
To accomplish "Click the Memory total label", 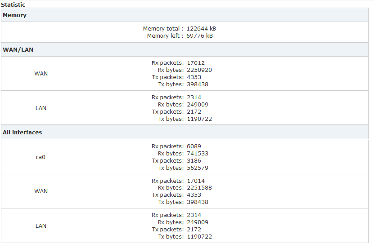I will tap(163, 29).
